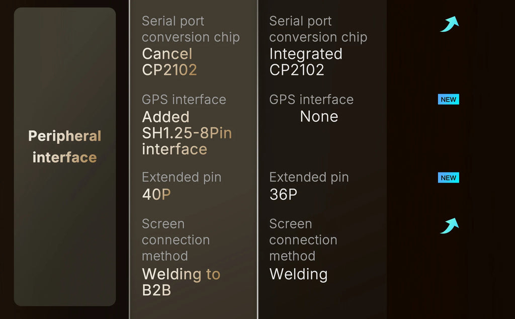The width and height of the screenshot is (515, 319).
Task: Click the golden Cancel CP2102 text
Action: click(x=169, y=62)
